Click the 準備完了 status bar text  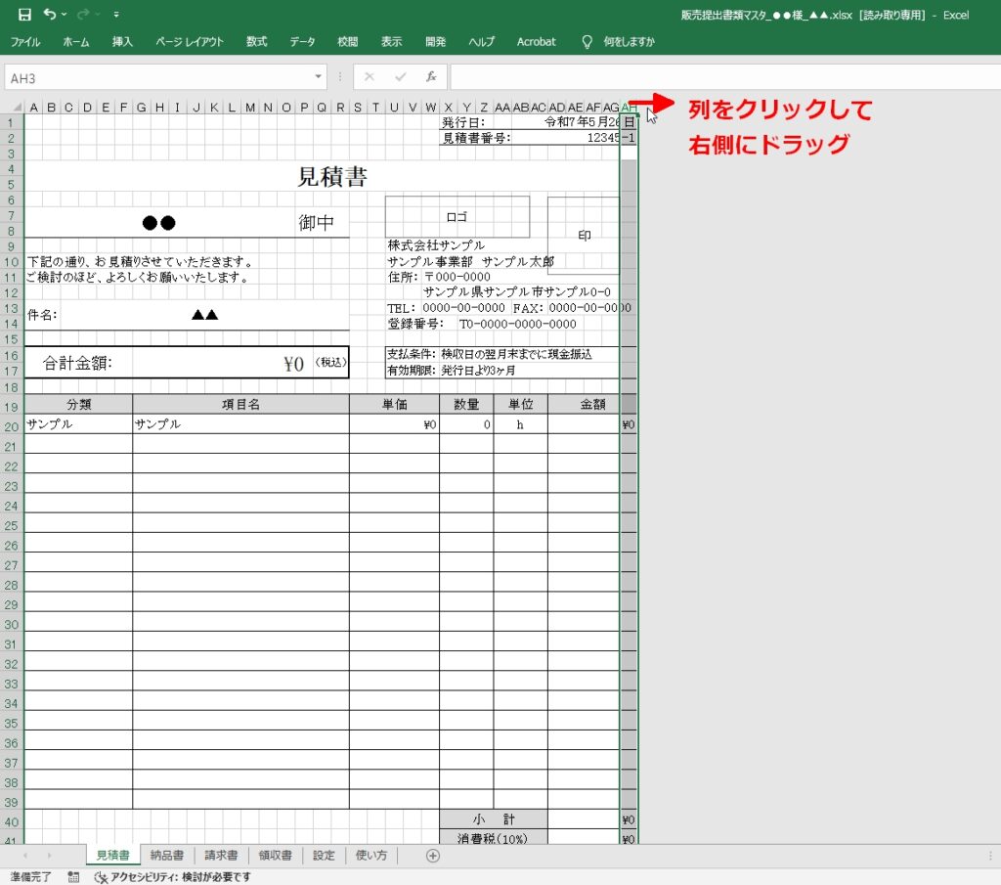(30, 877)
